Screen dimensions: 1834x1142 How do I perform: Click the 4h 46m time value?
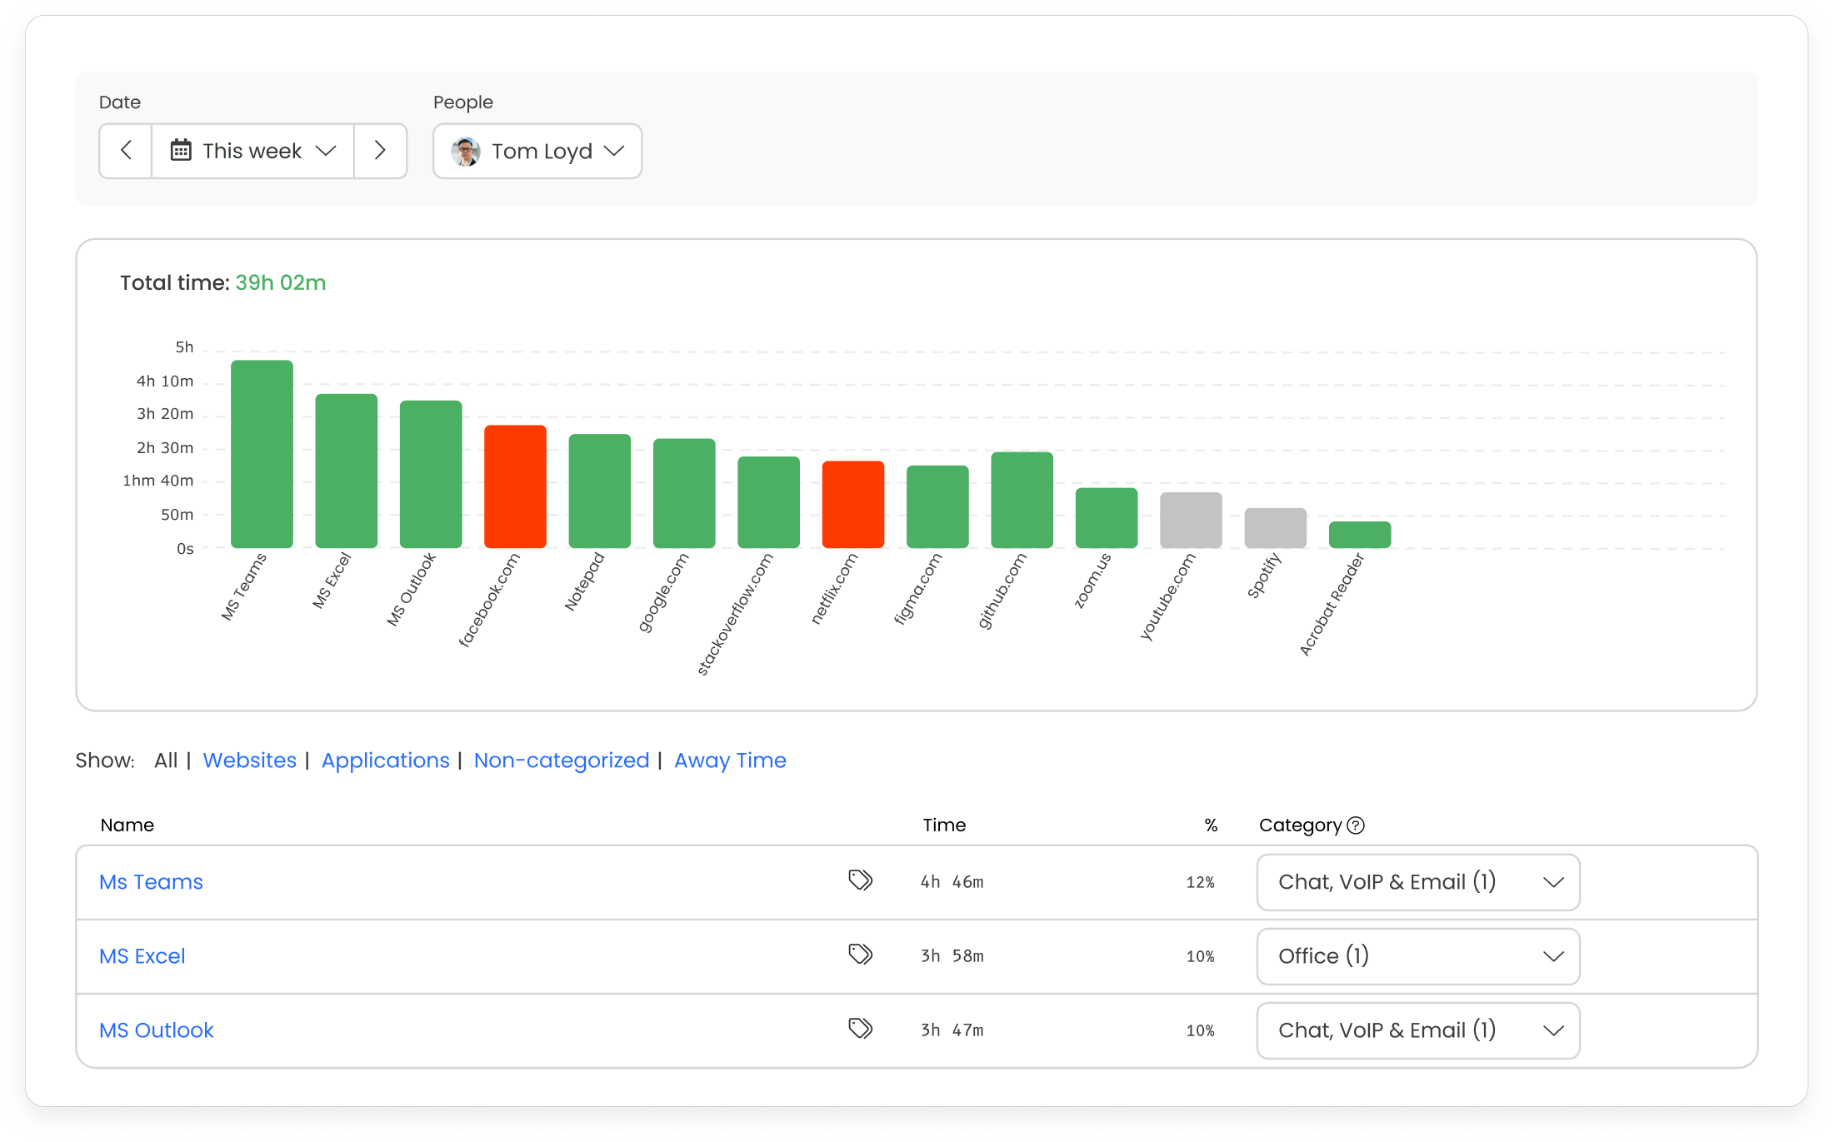pyautogui.click(x=952, y=882)
